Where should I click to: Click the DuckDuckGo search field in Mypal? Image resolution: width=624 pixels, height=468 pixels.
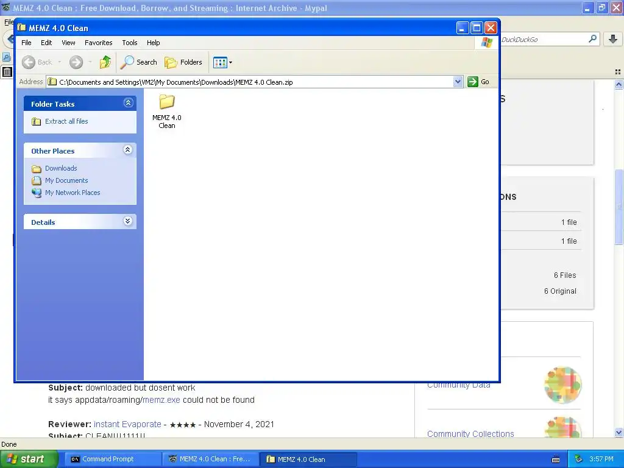click(x=543, y=40)
